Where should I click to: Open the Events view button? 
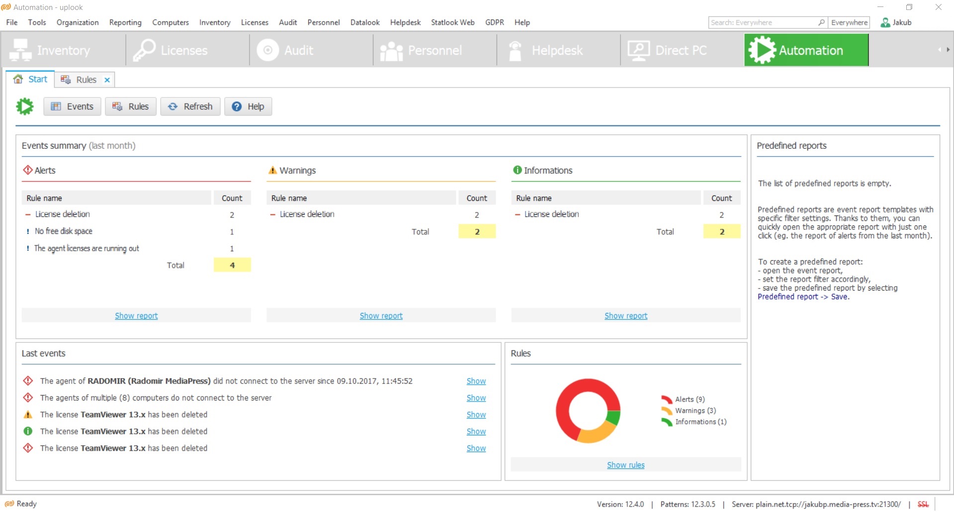pyautogui.click(x=72, y=106)
